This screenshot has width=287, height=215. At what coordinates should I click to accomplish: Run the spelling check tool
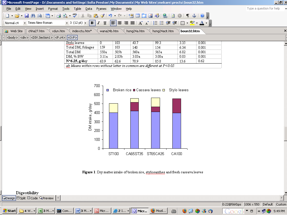coord(75,16)
